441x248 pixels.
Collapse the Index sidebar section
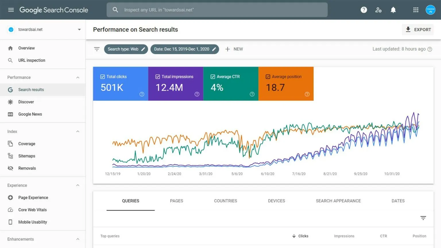click(x=78, y=131)
